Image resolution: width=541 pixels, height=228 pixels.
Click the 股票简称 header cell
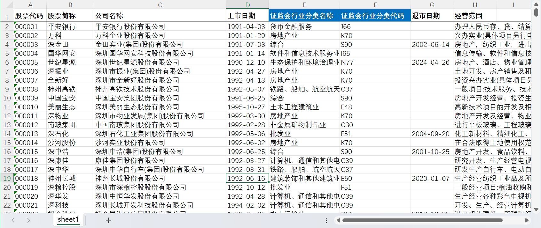[70, 16]
